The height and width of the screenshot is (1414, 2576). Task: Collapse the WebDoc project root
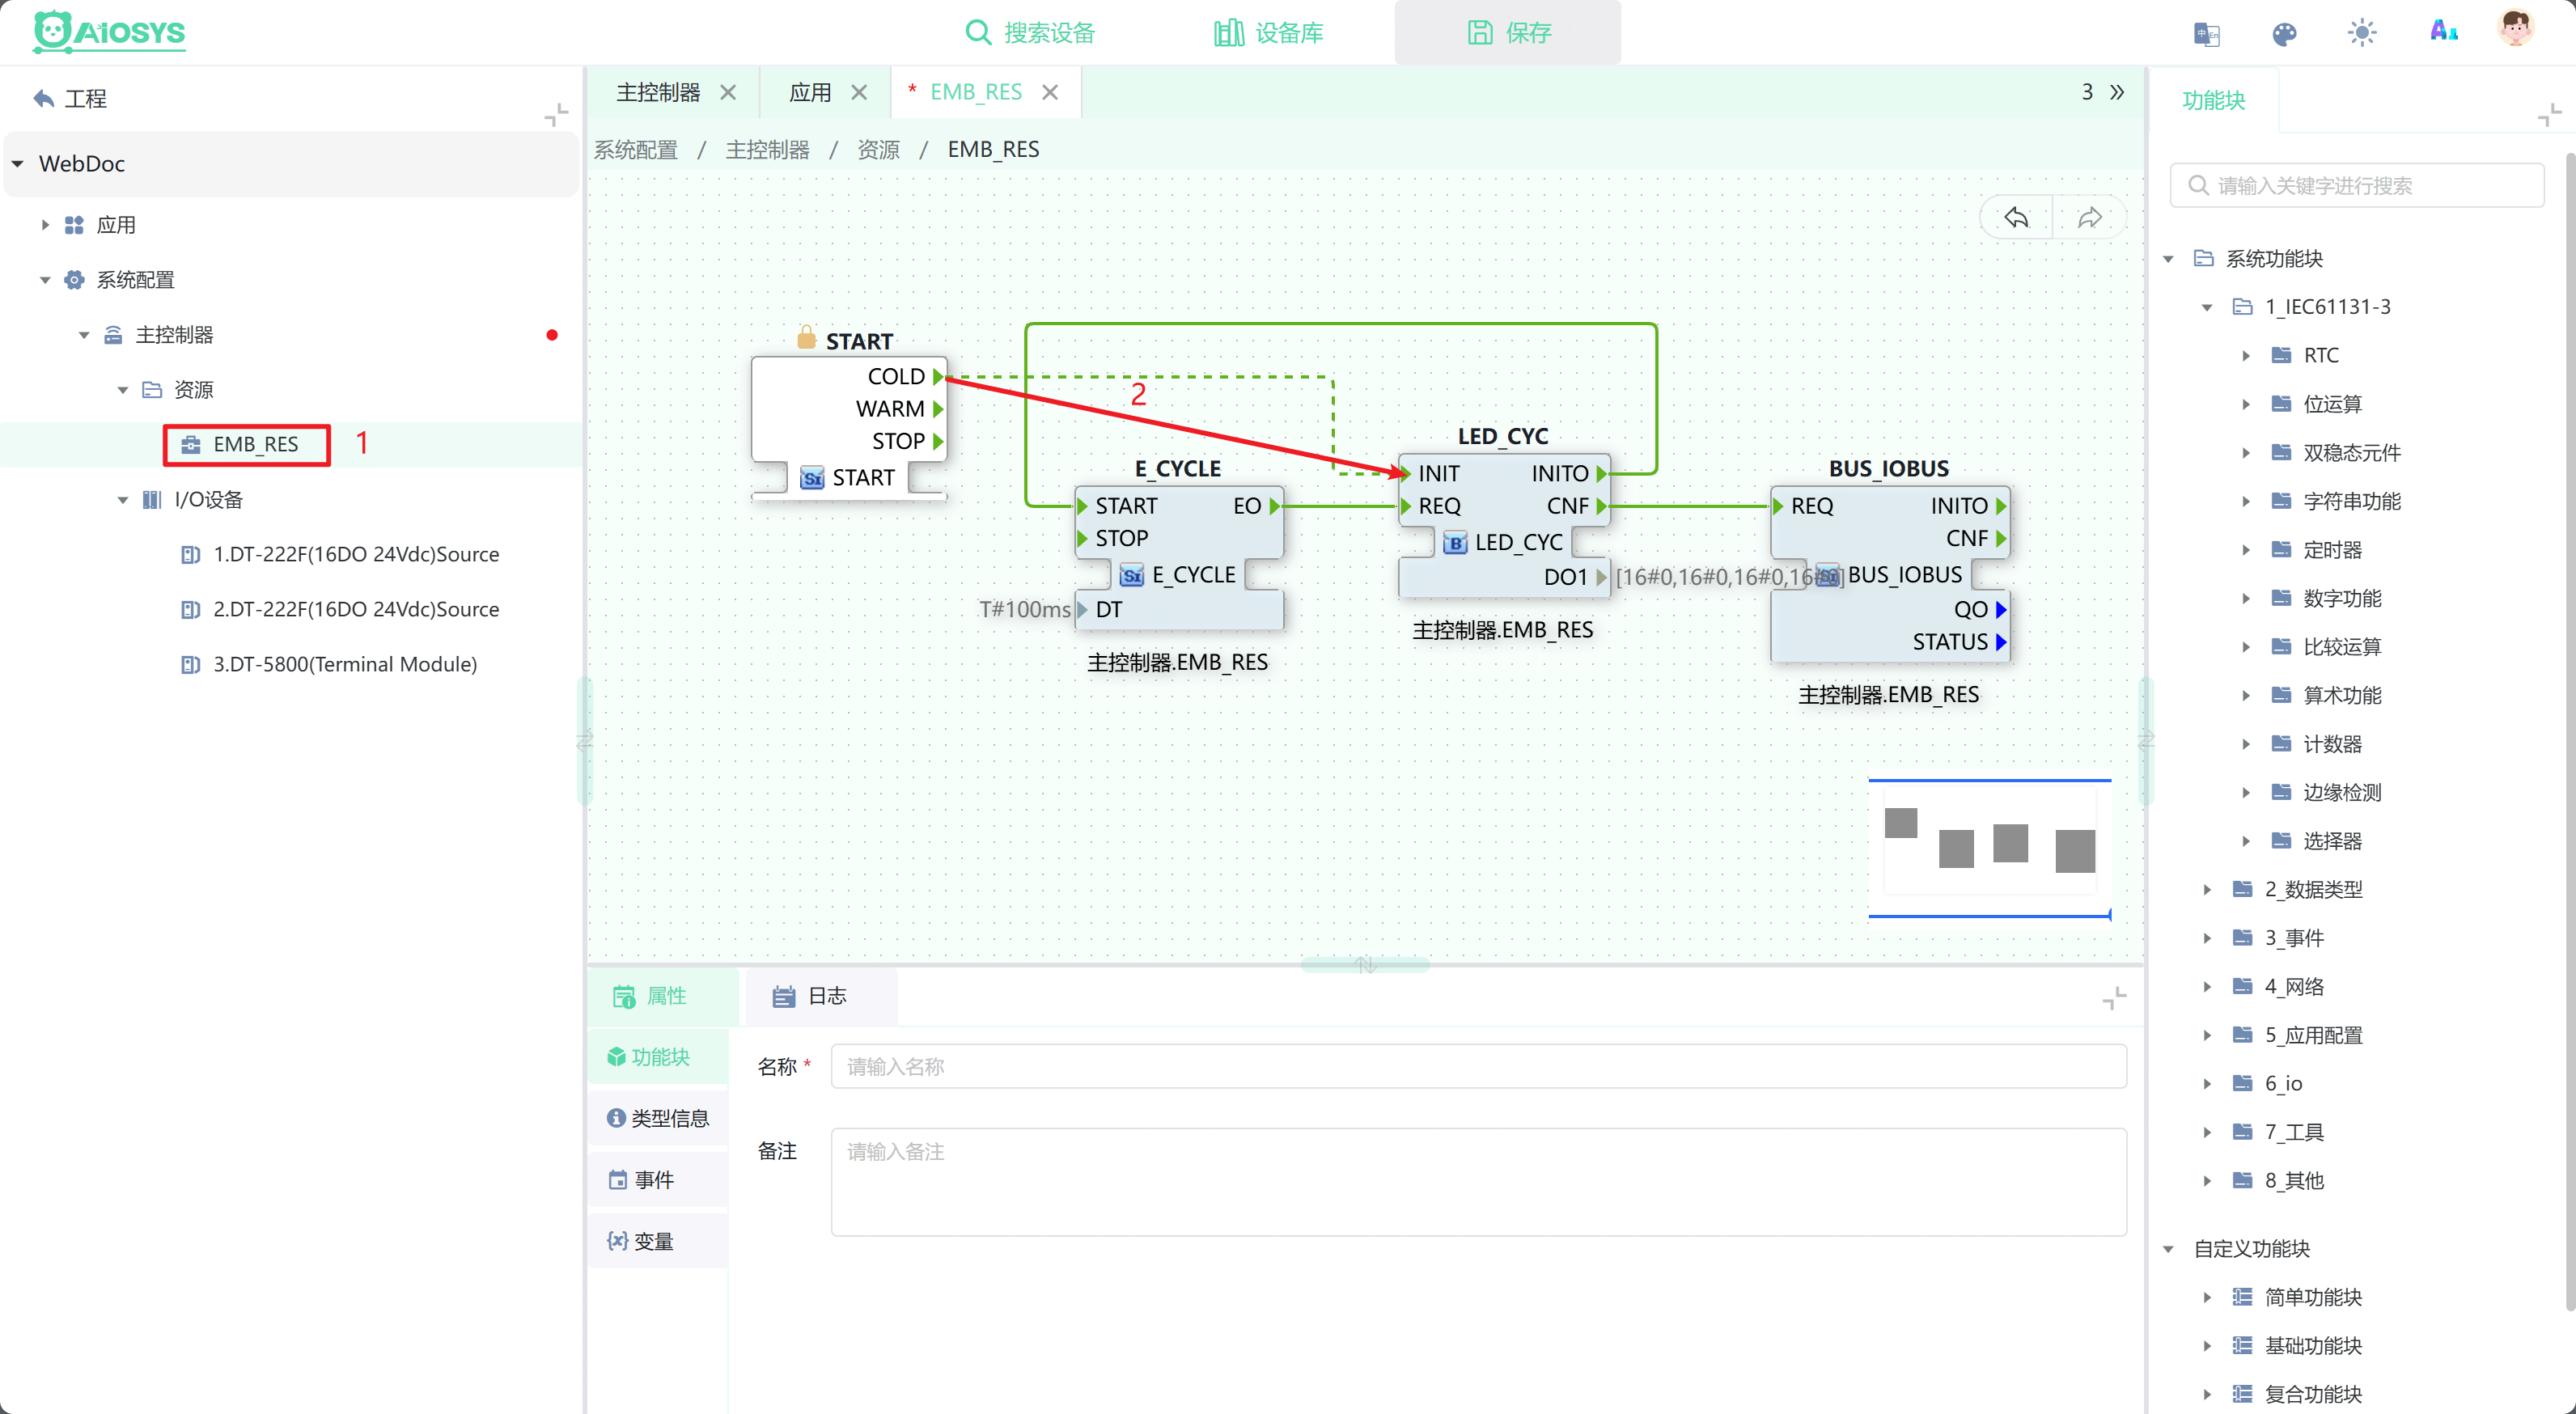[18, 164]
